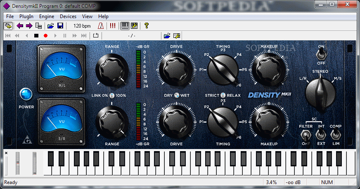Viewport: 360px width, 189px height.
Task: Click the play transport button
Action: click(55, 35)
